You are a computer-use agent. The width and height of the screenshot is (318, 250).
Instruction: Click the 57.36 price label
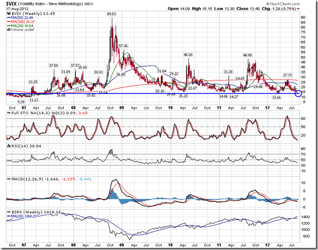coord(123,46)
